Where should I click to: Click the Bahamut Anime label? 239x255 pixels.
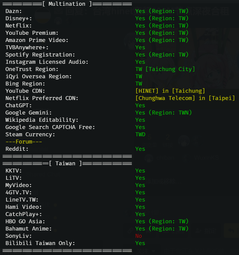tap(29, 229)
